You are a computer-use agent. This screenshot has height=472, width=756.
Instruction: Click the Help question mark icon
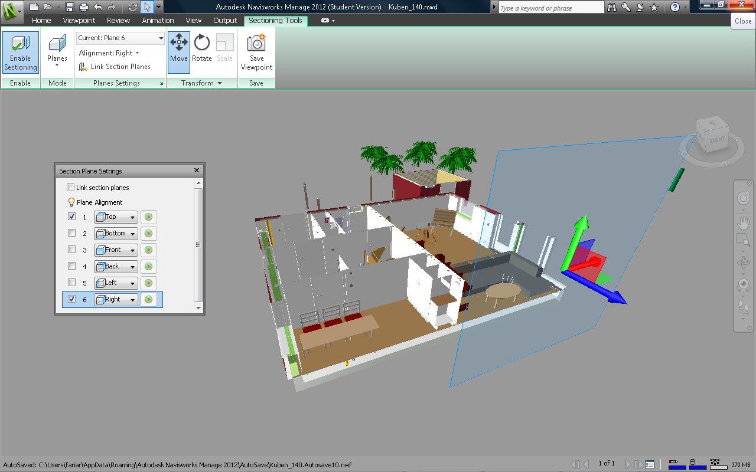[675, 7]
